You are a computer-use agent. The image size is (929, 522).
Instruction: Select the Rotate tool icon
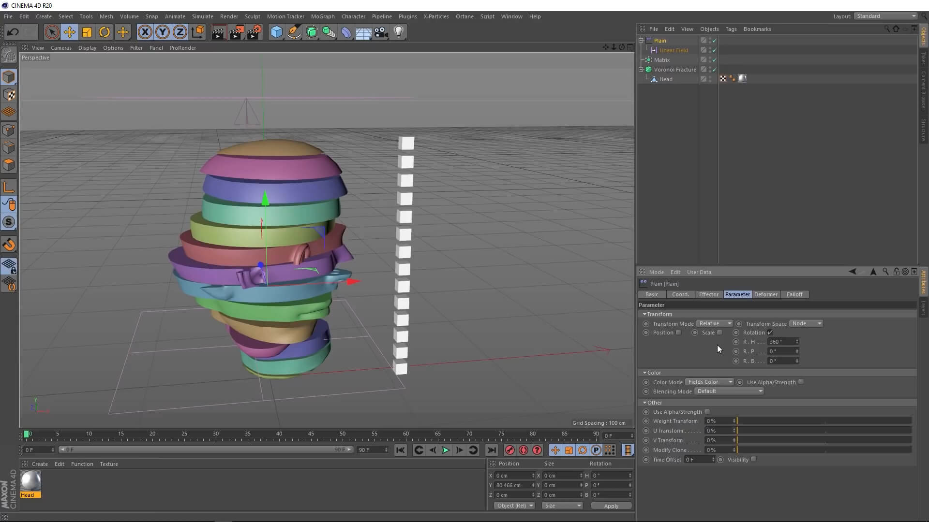click(105, 32)
